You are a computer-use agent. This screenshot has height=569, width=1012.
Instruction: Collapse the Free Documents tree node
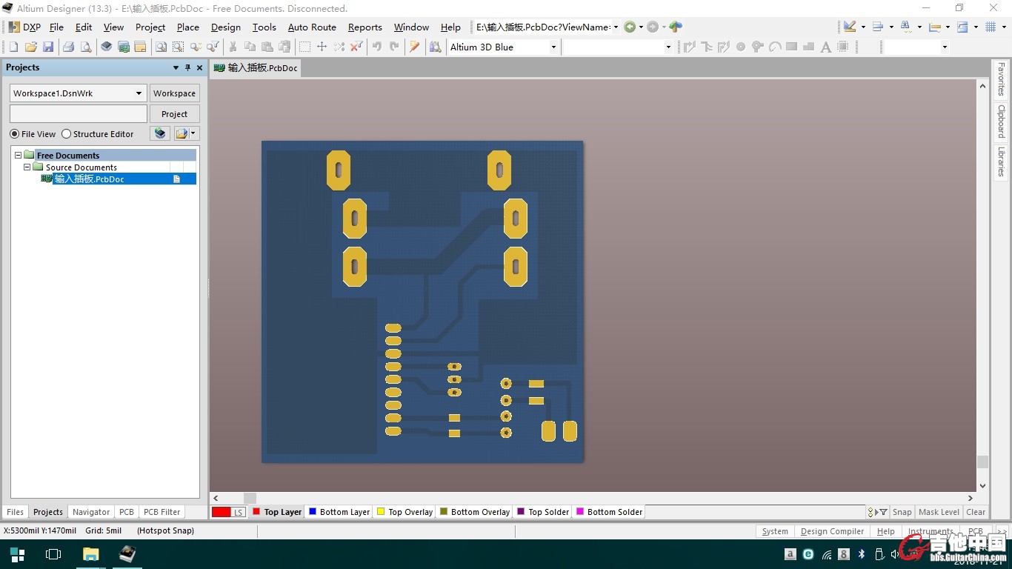coord(19,156)
